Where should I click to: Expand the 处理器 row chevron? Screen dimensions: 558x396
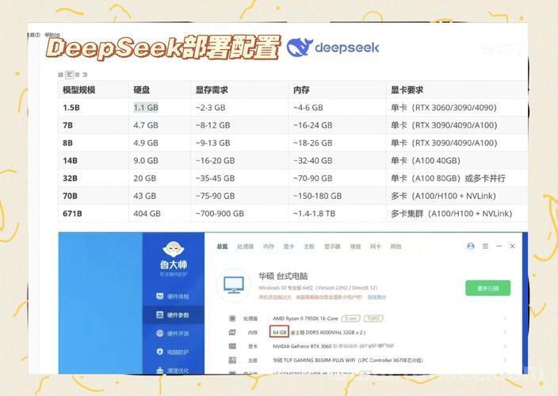504,318
